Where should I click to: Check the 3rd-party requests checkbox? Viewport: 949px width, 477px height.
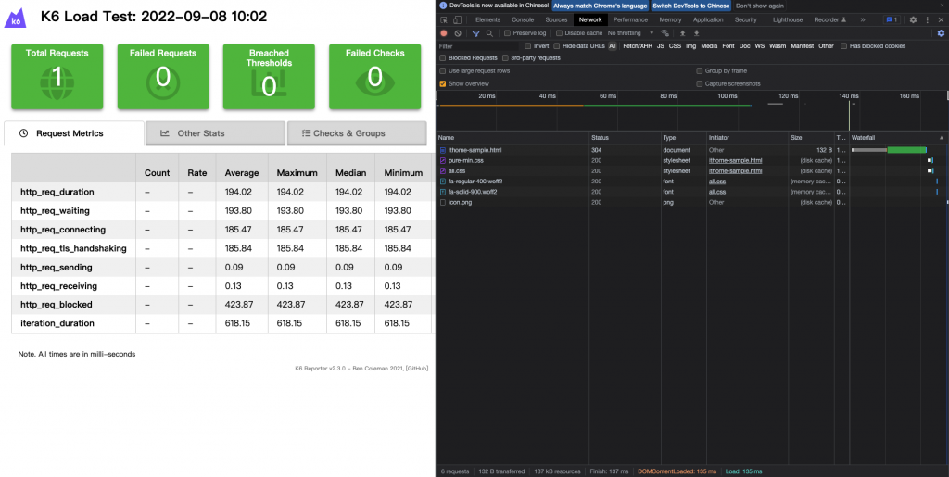(505, 58)
